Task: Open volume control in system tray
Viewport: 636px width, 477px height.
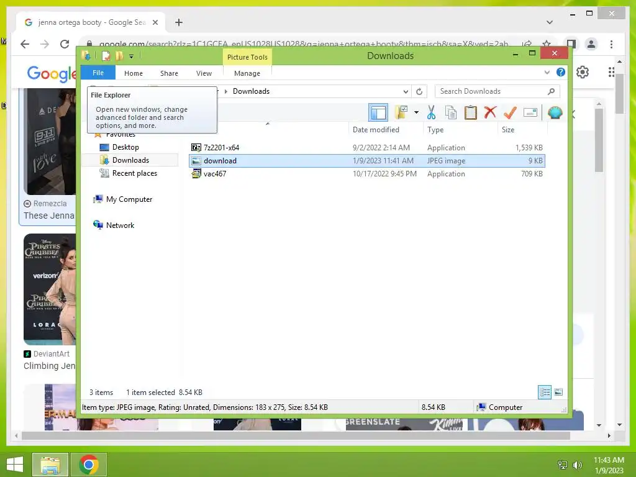Action: click(577, 465)
